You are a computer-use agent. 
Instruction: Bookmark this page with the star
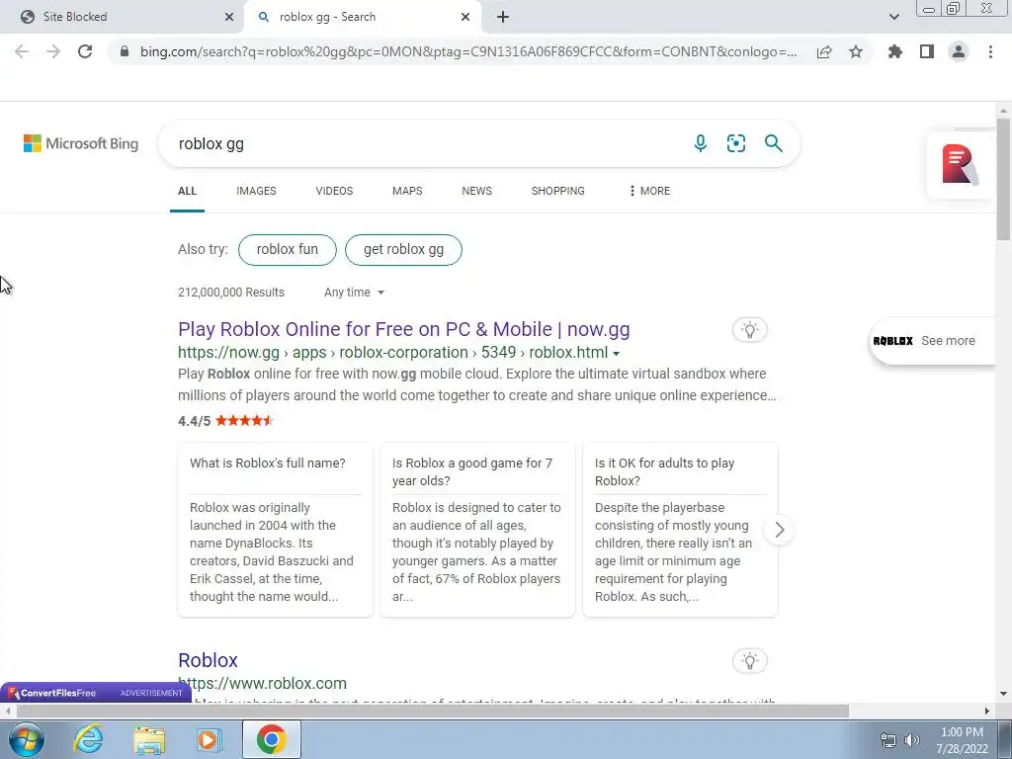point(856,51)
